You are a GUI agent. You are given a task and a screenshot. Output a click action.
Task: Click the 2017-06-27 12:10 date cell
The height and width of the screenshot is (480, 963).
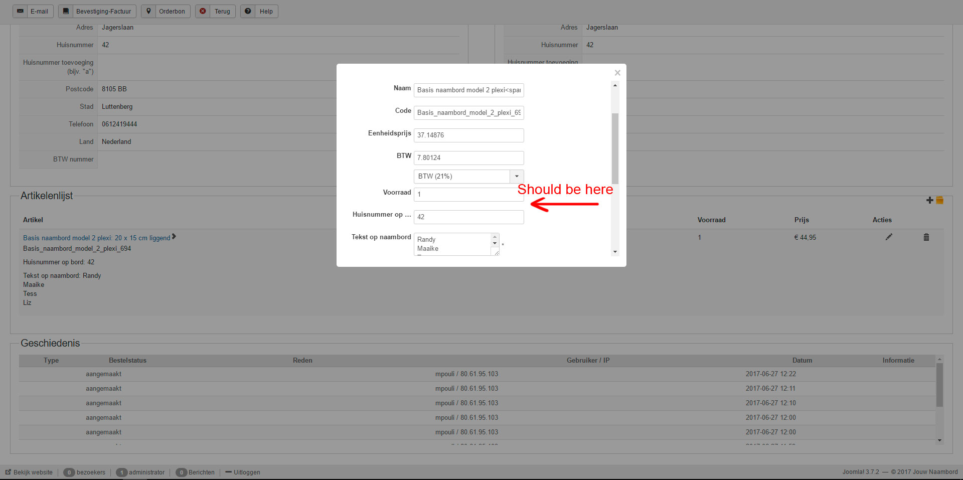point(771,403)
